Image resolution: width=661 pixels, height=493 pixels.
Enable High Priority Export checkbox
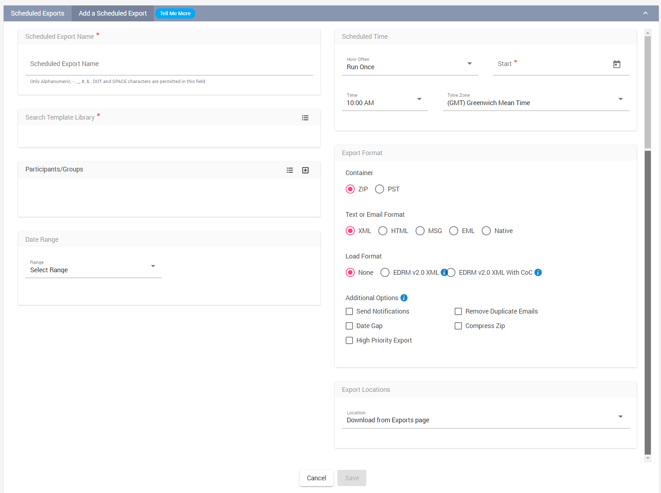tap(349, 340)
